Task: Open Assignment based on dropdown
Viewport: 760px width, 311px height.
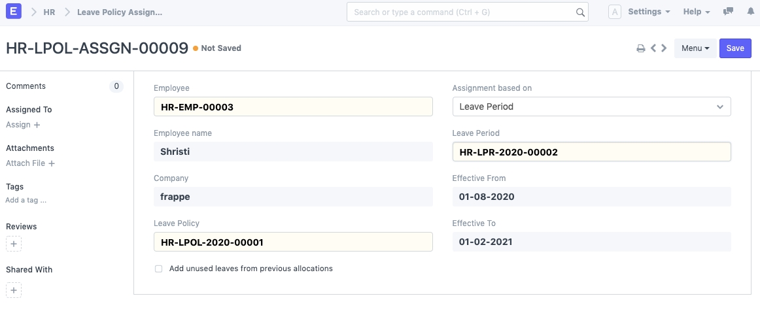Action: (x=591, y=106)
